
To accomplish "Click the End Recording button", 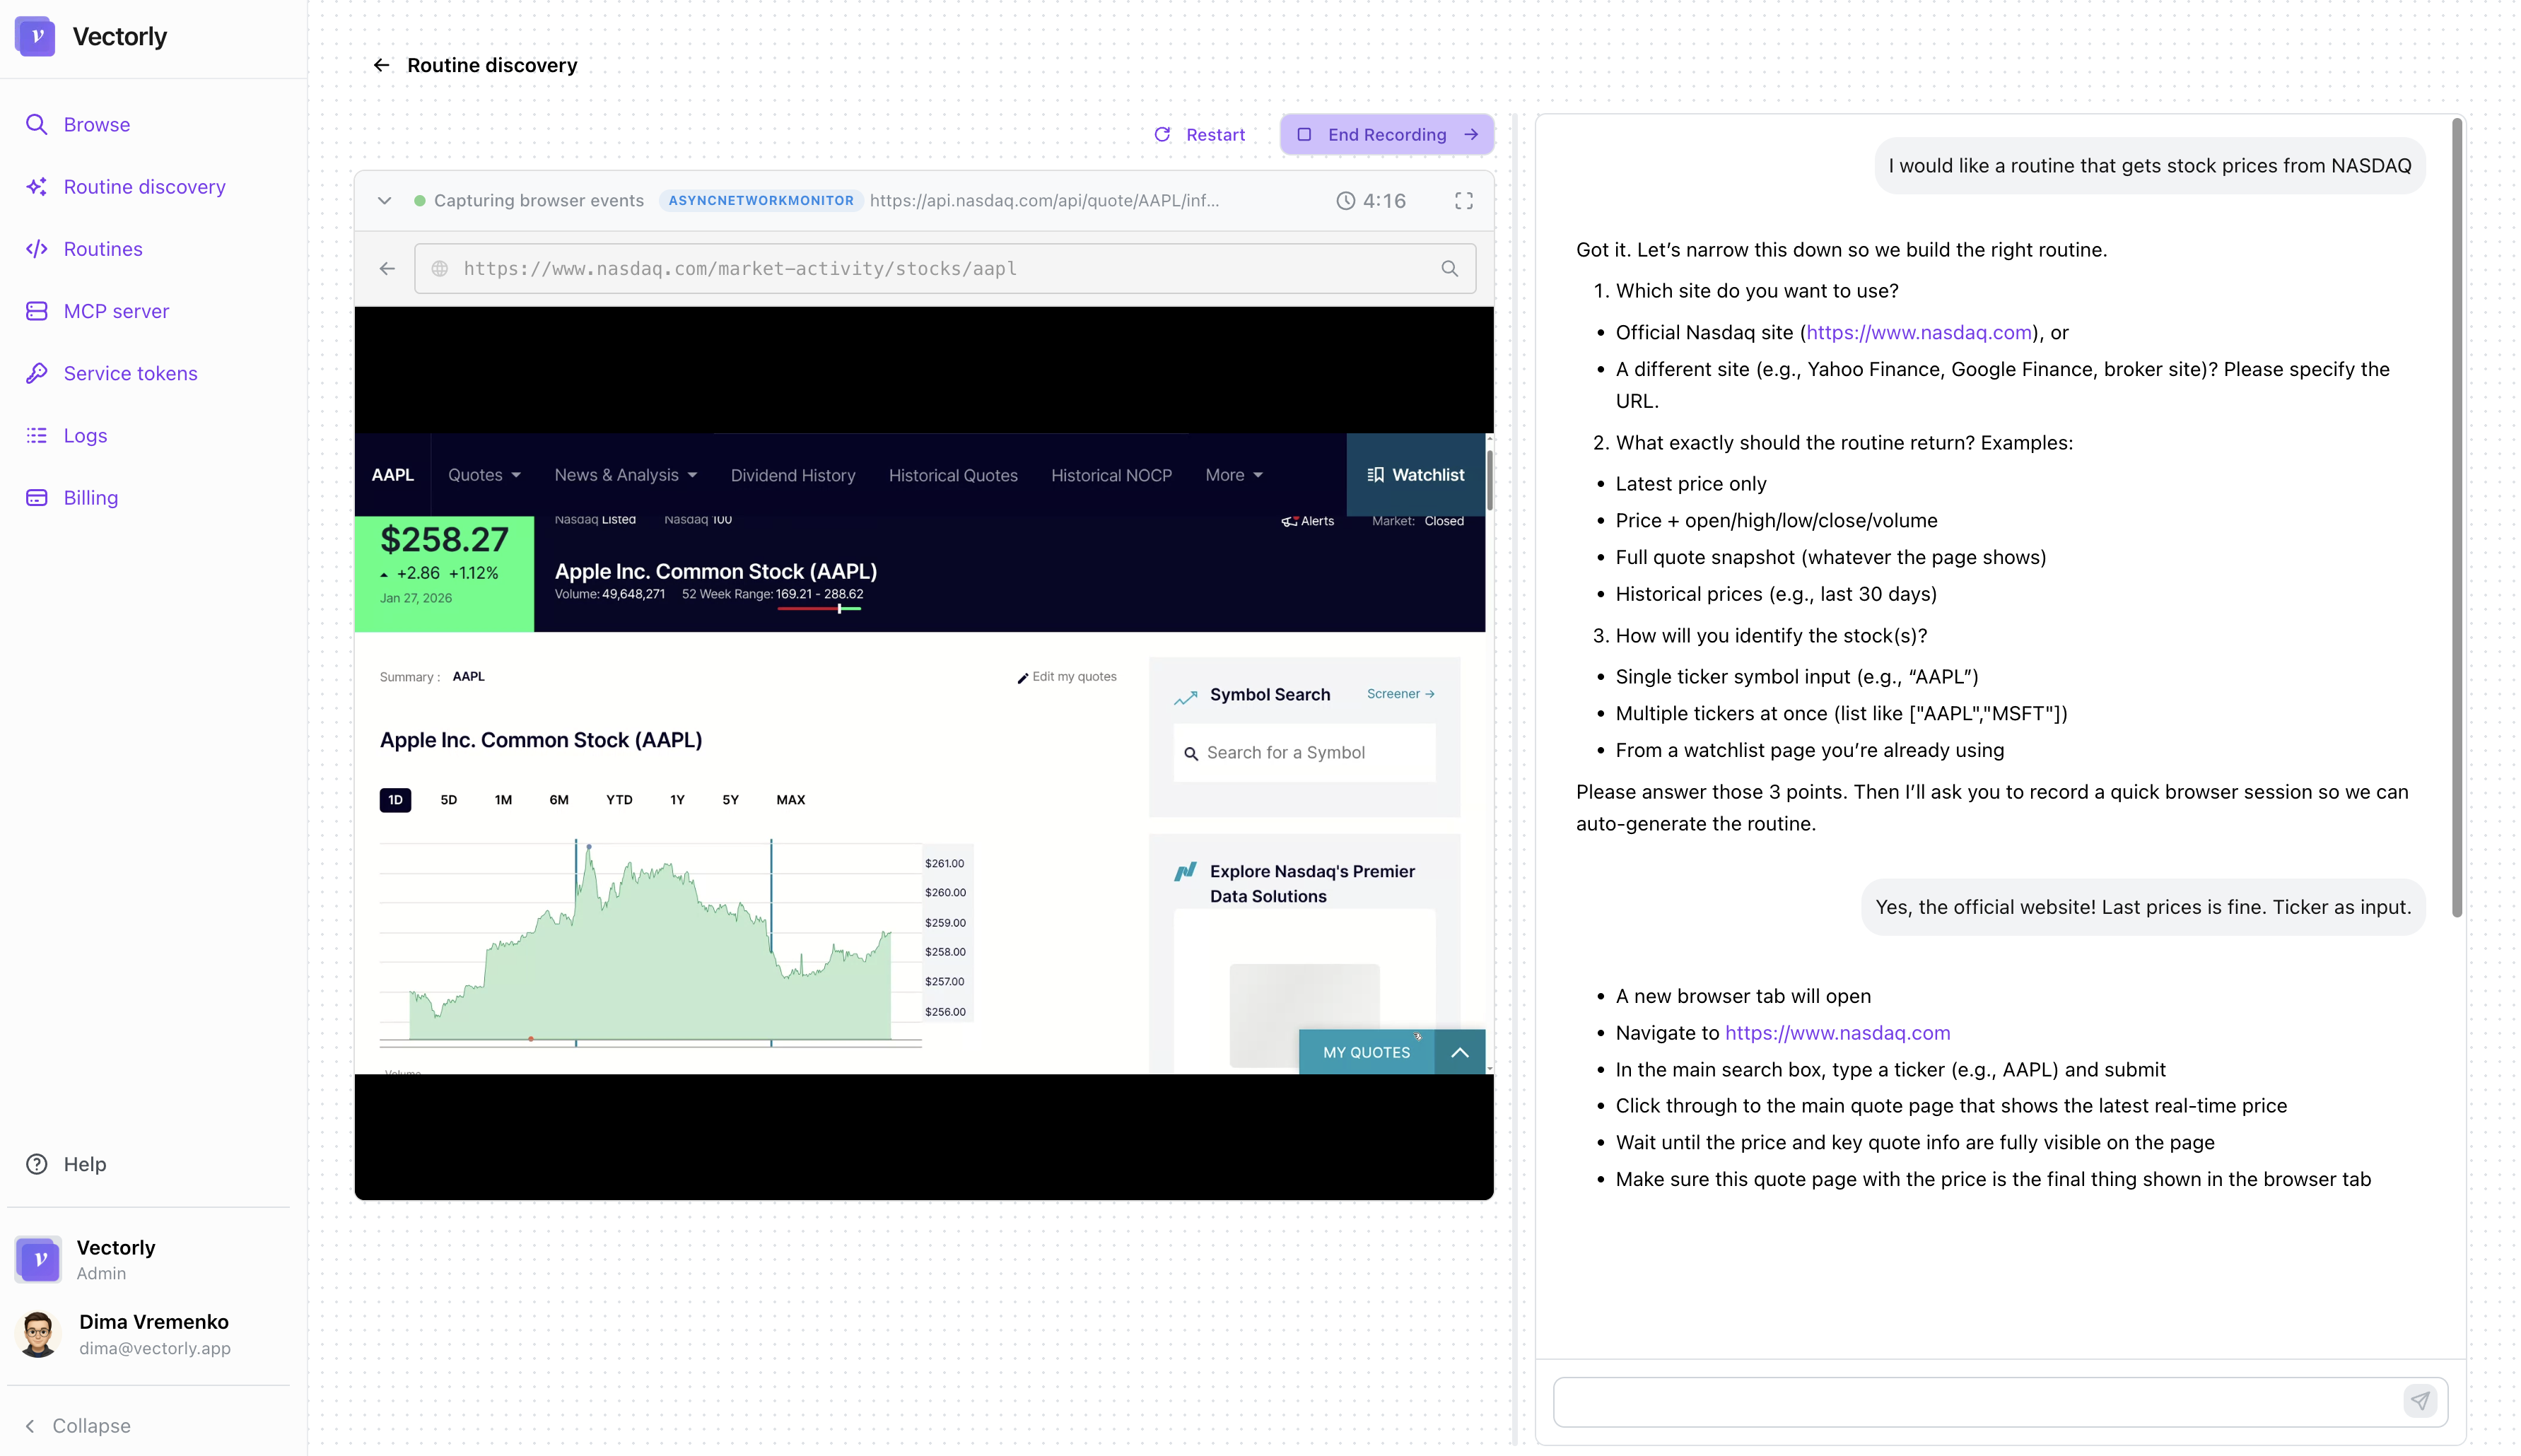I will 1387,134.
